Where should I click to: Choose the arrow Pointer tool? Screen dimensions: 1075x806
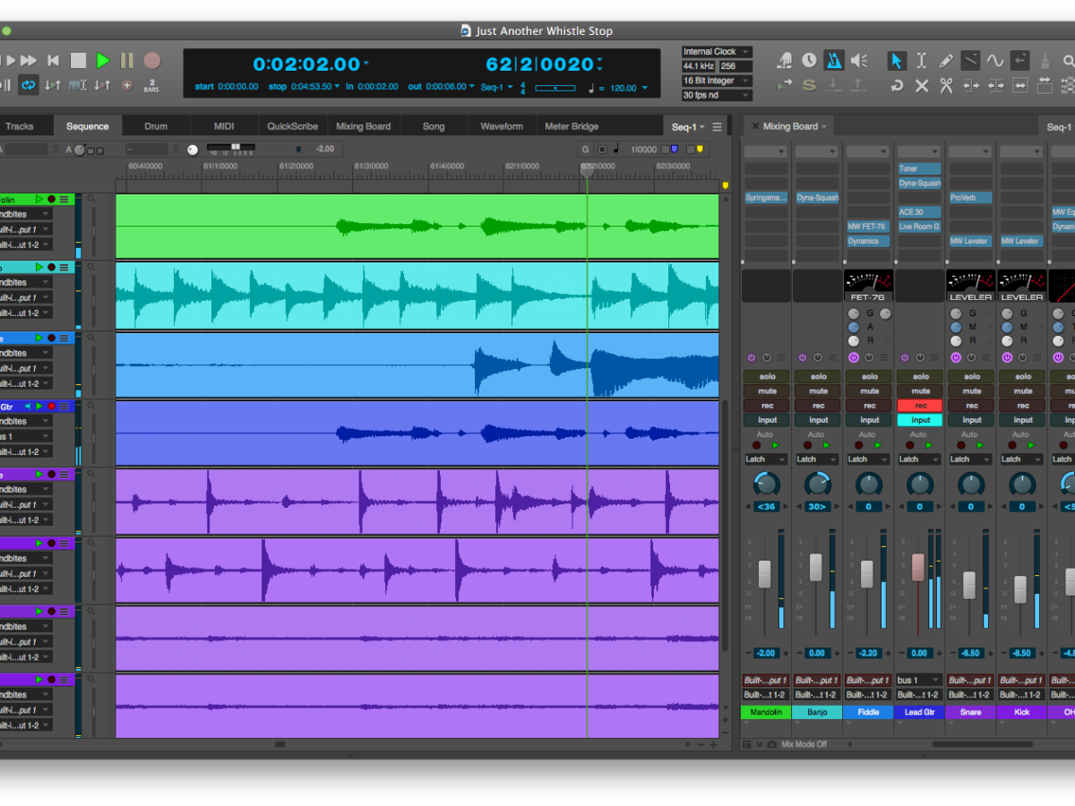896,61
